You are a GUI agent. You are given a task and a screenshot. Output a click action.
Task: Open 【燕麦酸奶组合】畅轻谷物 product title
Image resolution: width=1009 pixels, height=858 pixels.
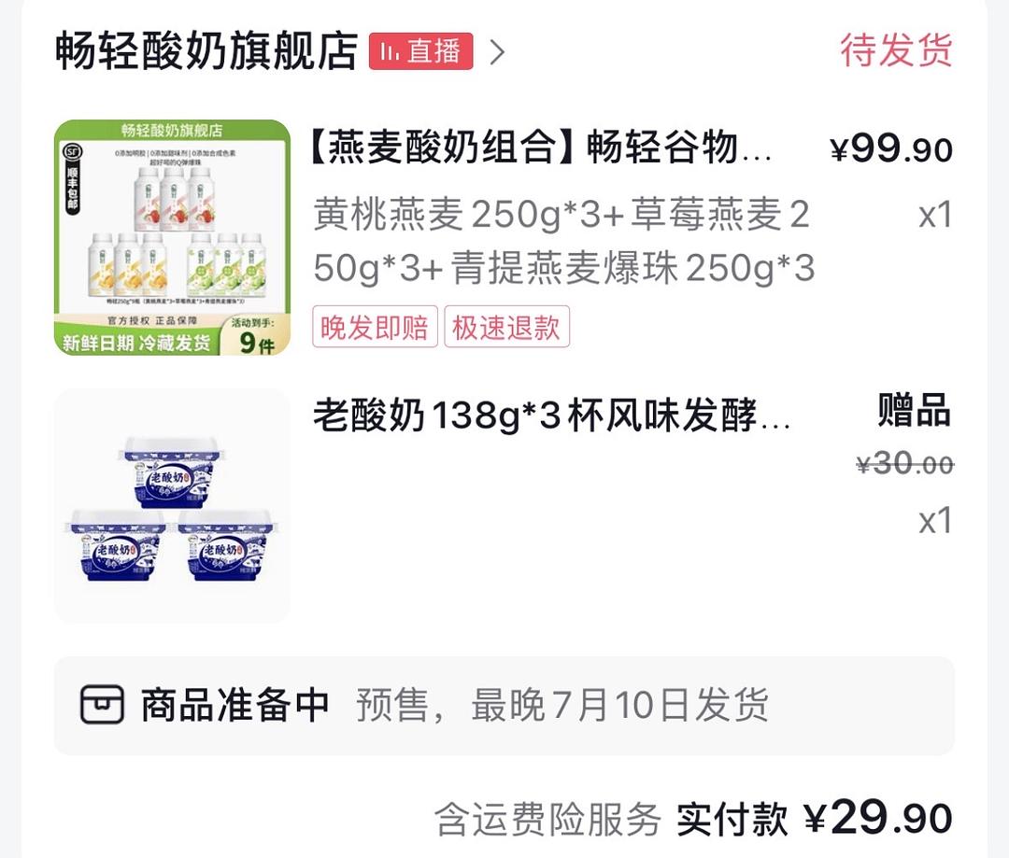[x=542, y=148]
